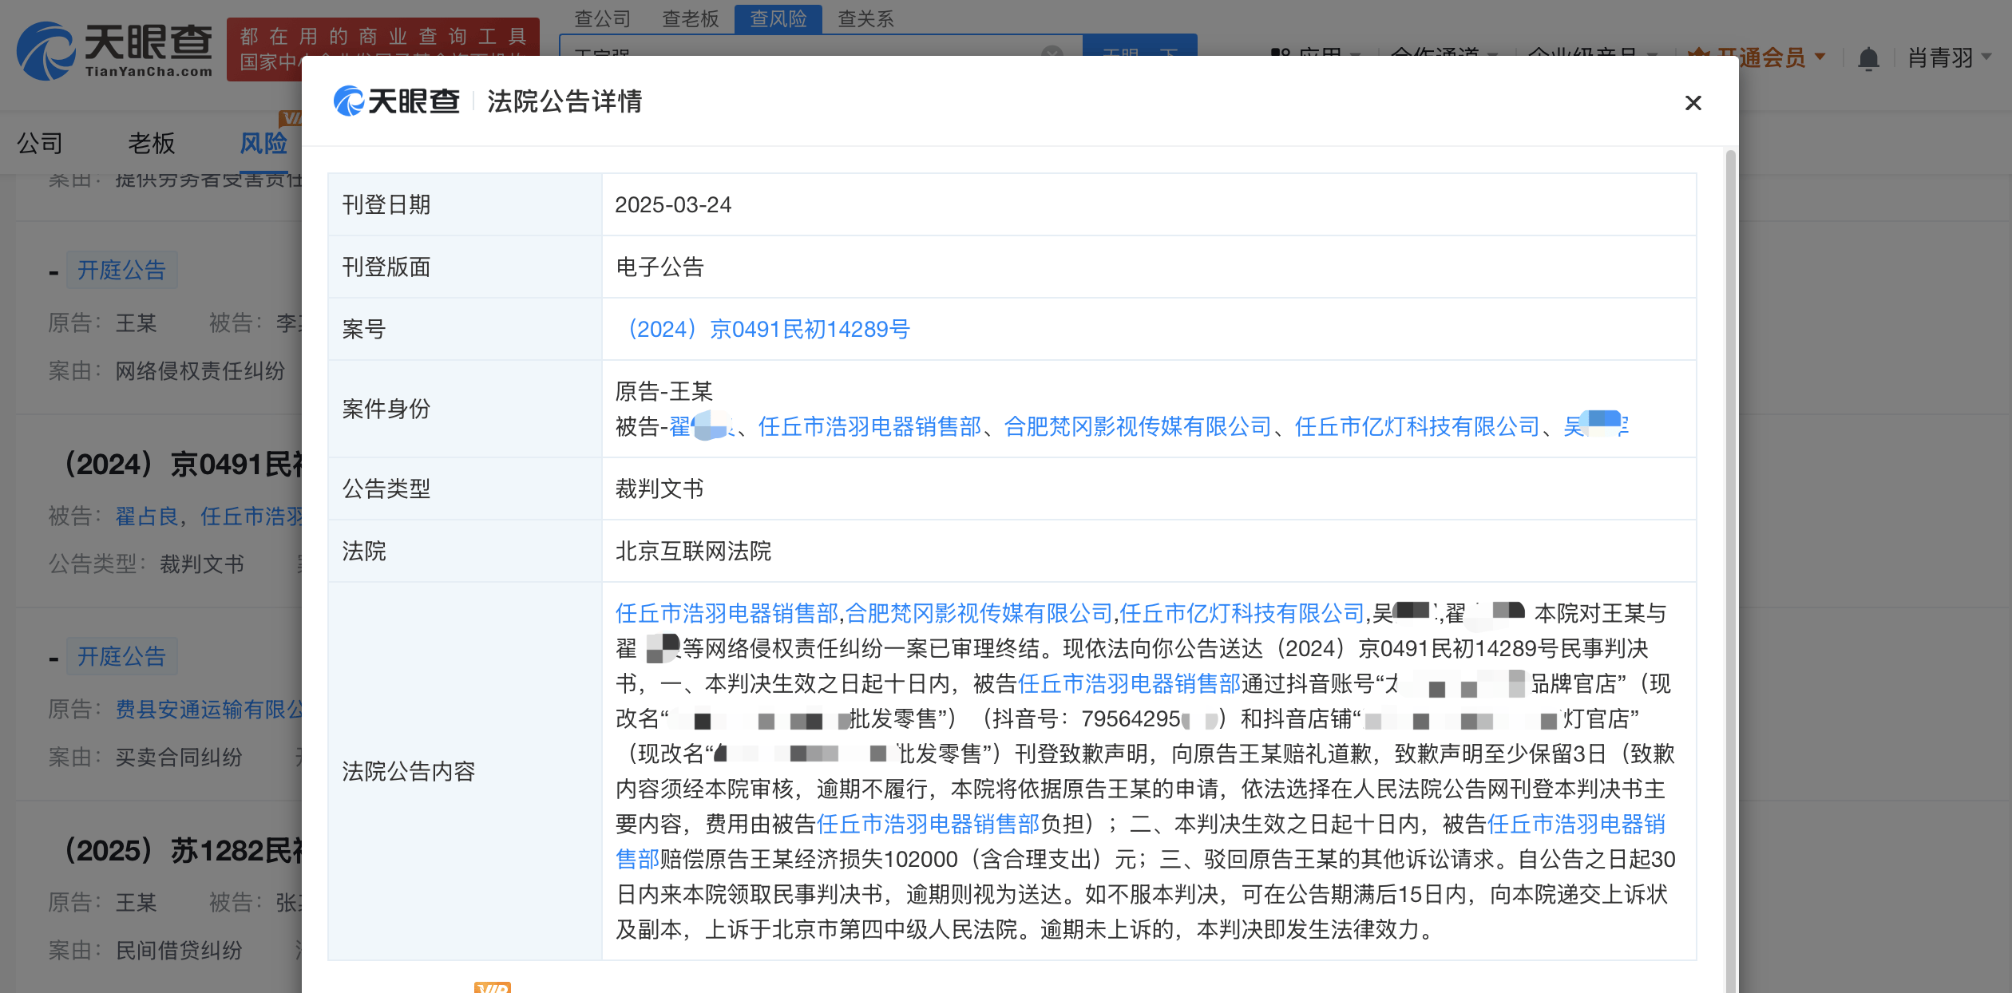Open the 老板 results tab

pos(152,143)
